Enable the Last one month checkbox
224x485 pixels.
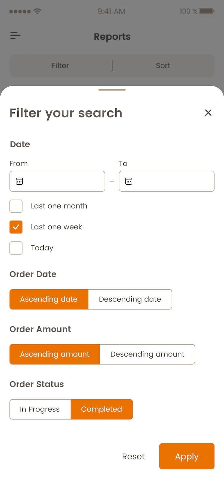pyautogui.click(x=16, y=206)
